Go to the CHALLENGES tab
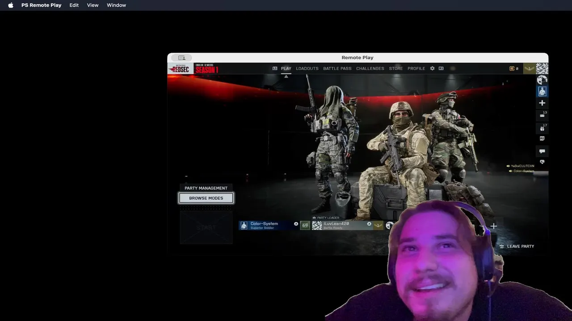The height and width of the screenshot is (321, 572). (x=370, y=69)
